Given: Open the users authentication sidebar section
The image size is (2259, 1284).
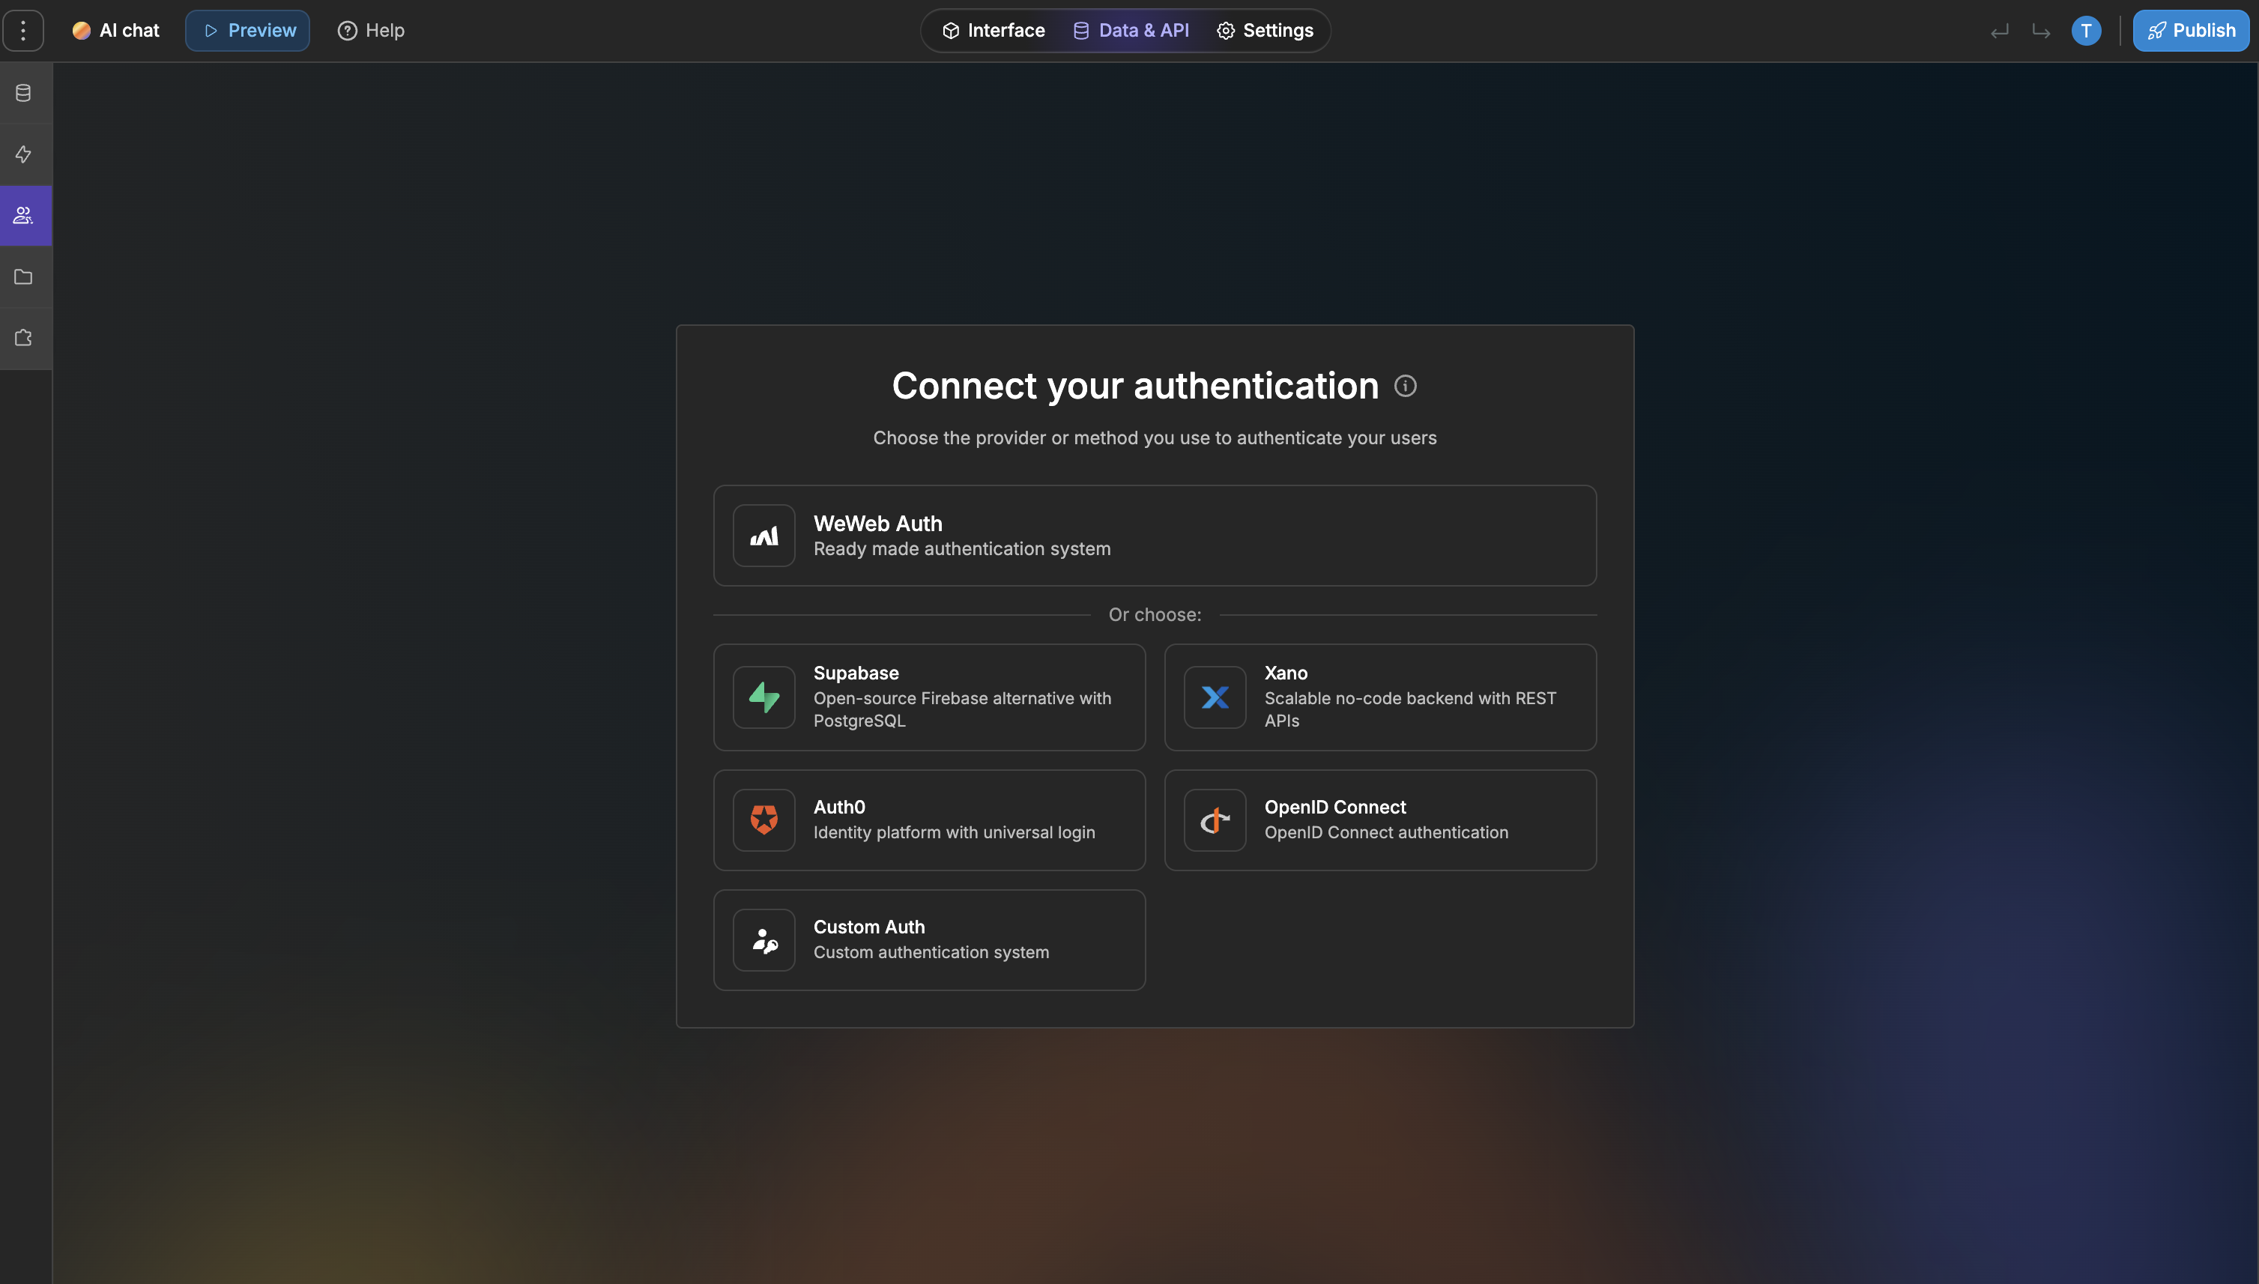Looking at the screenshot, I should [x=24, y=215].
